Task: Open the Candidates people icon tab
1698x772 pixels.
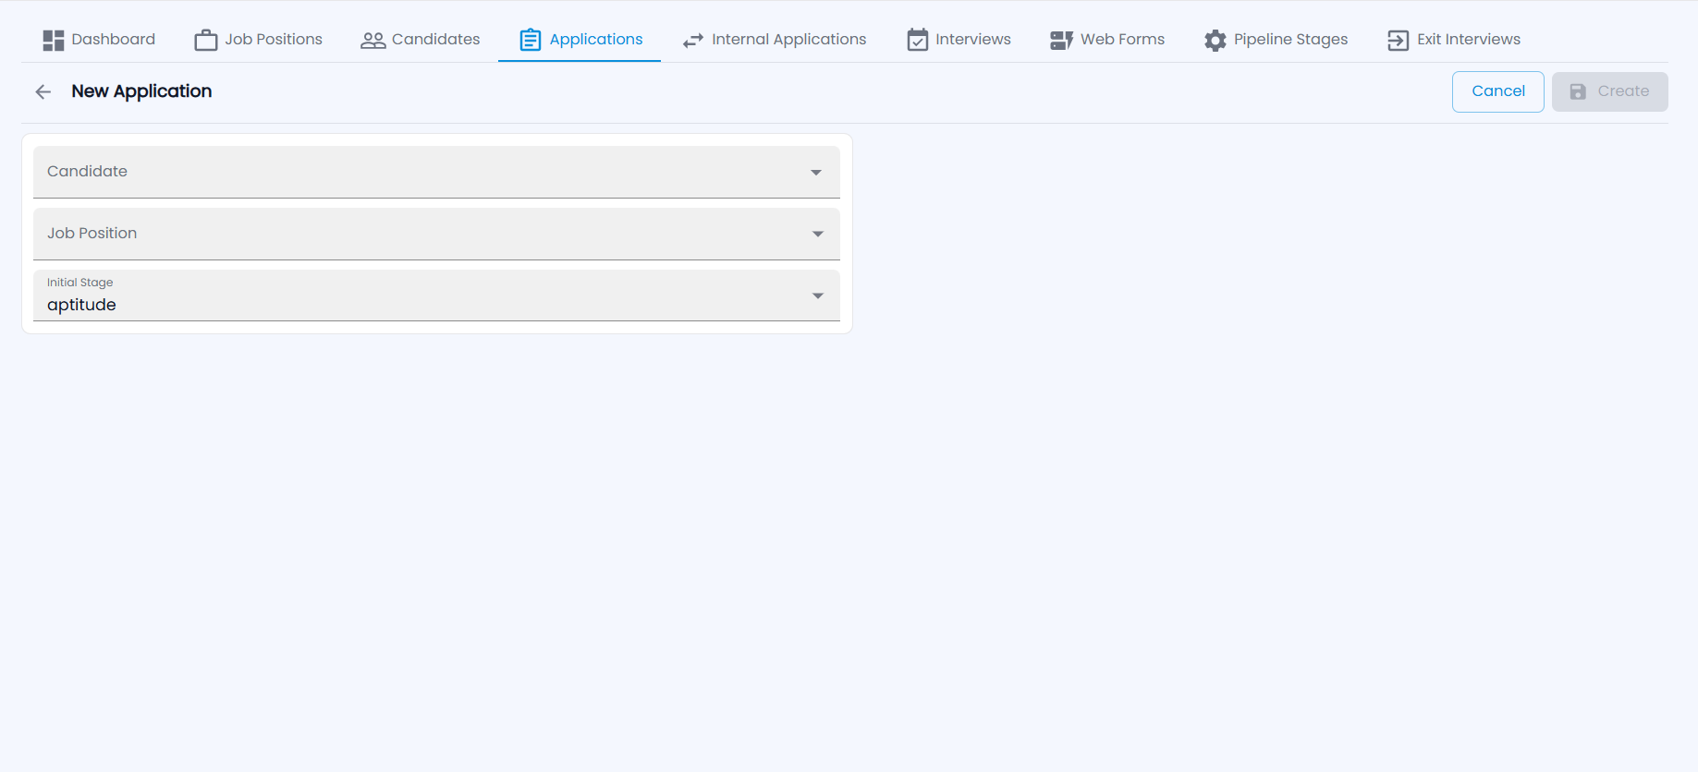Action: point(421,40)
